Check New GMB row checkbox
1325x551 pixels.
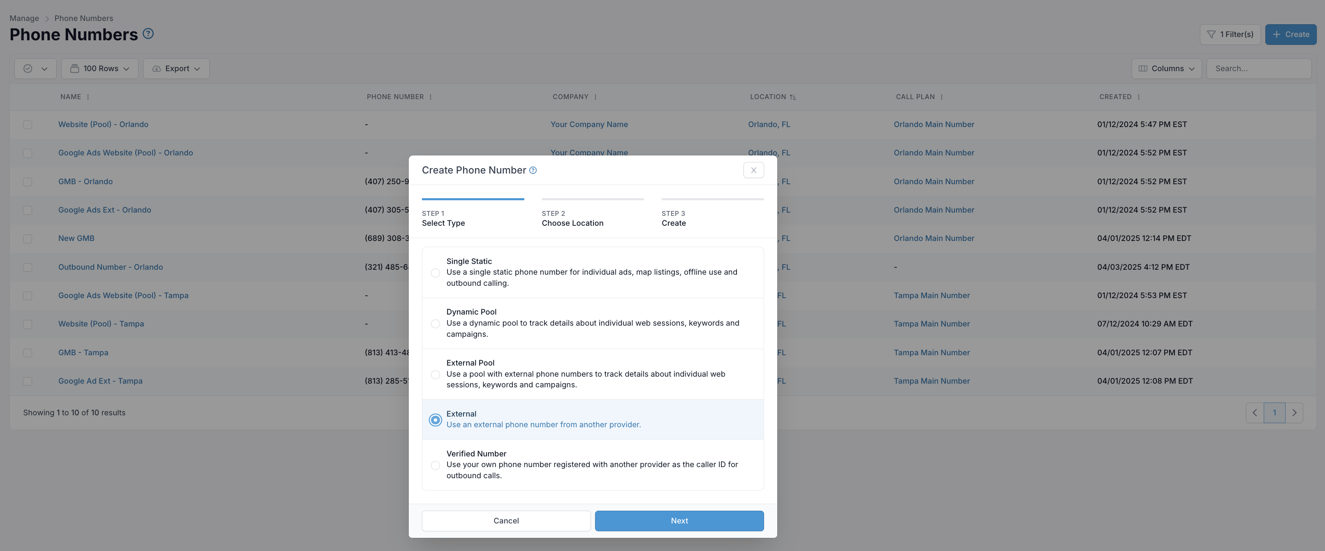(x=28, y=239)
